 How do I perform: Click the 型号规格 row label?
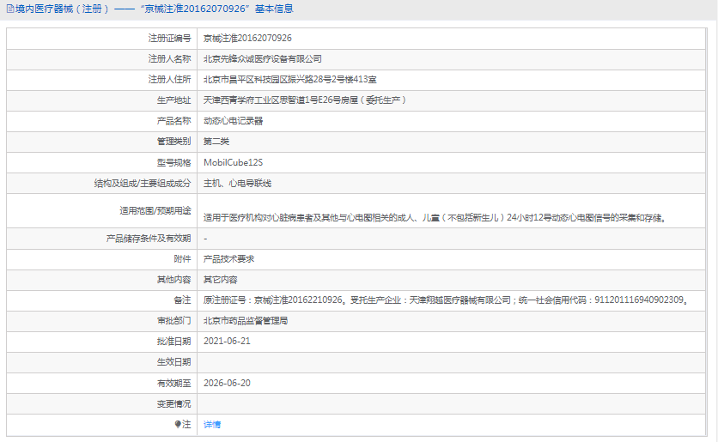pos(173,162)
